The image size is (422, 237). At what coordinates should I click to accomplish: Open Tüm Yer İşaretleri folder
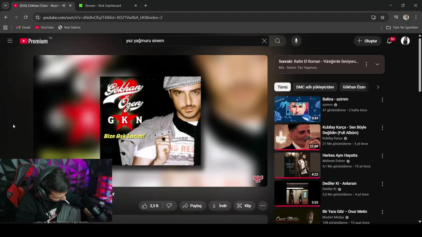point(402,27)
